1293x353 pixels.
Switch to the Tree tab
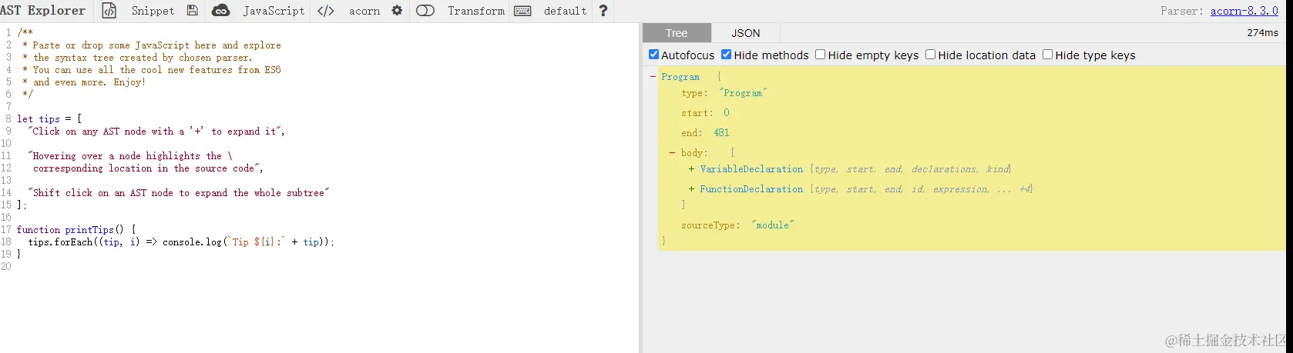point(677,33)
